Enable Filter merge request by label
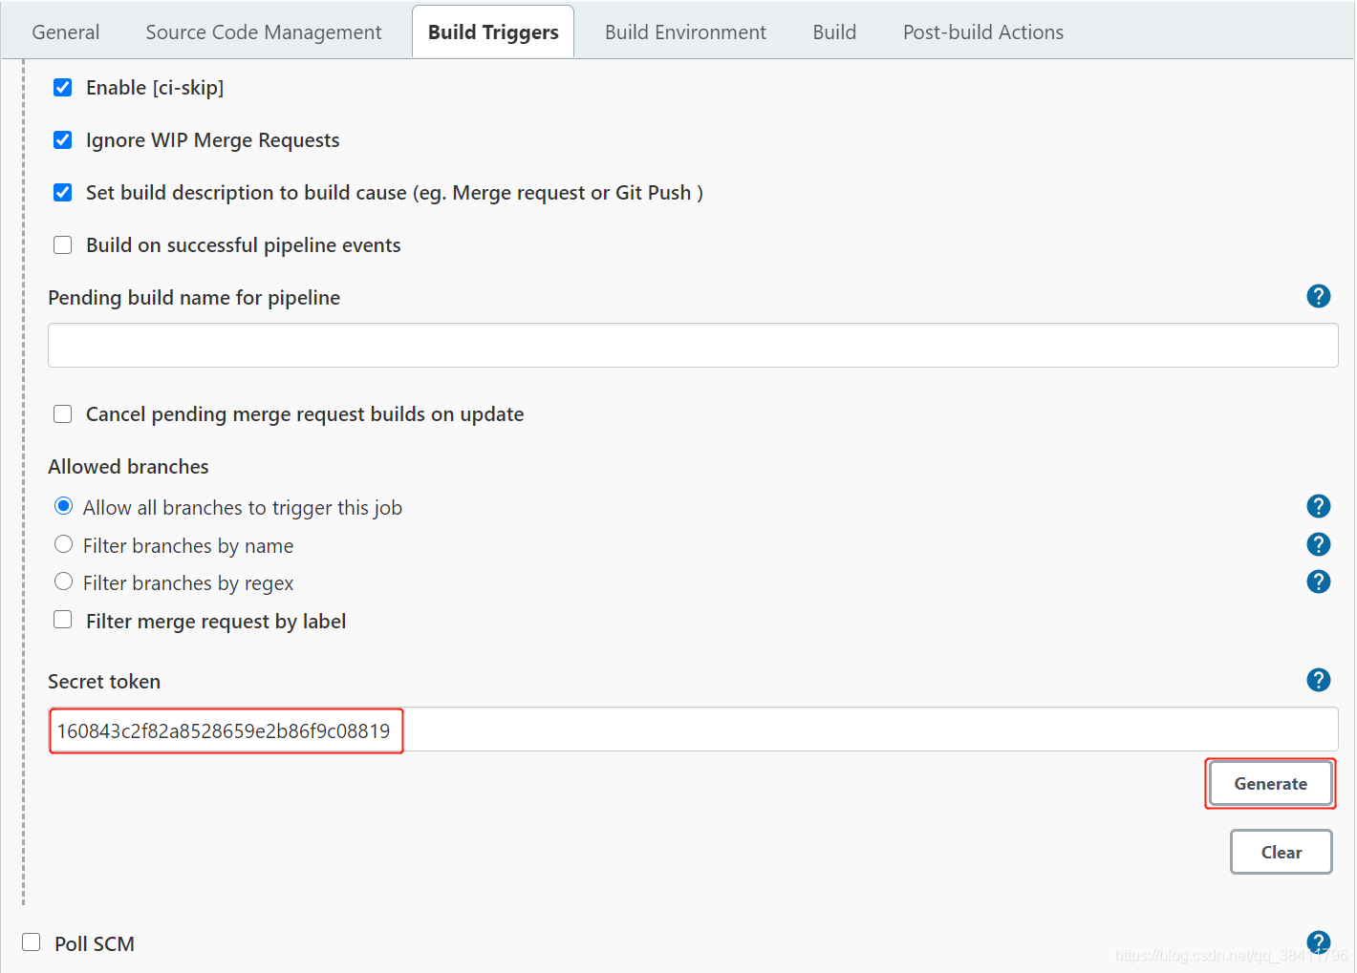This screenshot has width=1357, height=973. tap(63, 620)
